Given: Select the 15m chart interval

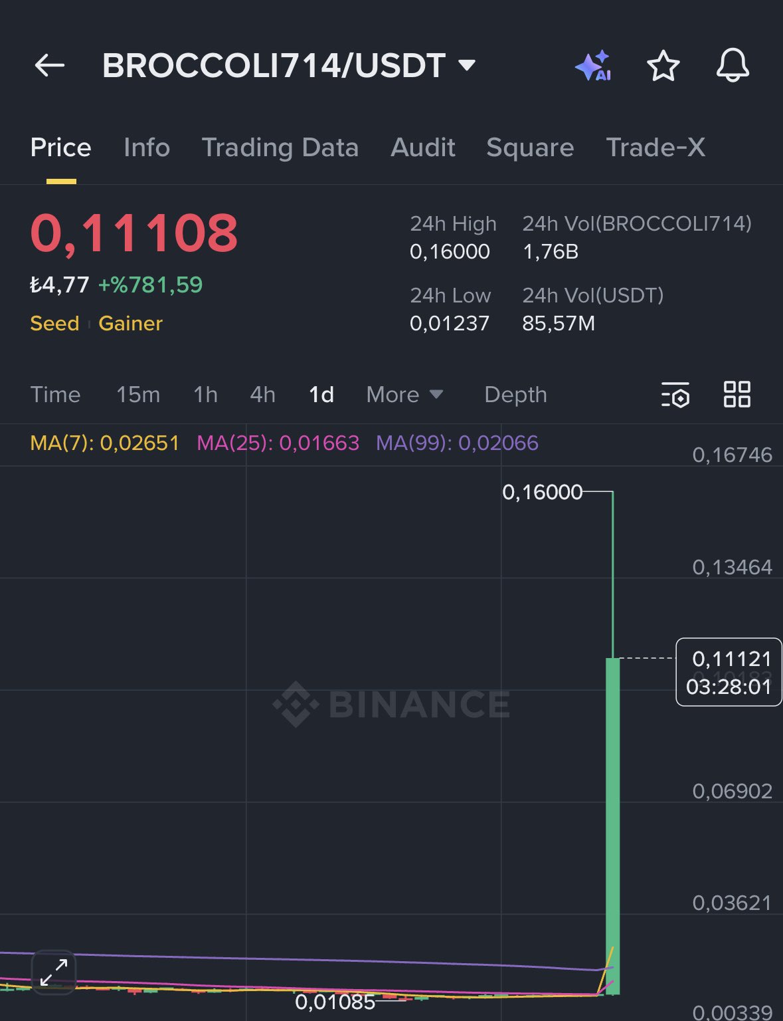Looking at the screenshot, I should (x=138, y=395).
